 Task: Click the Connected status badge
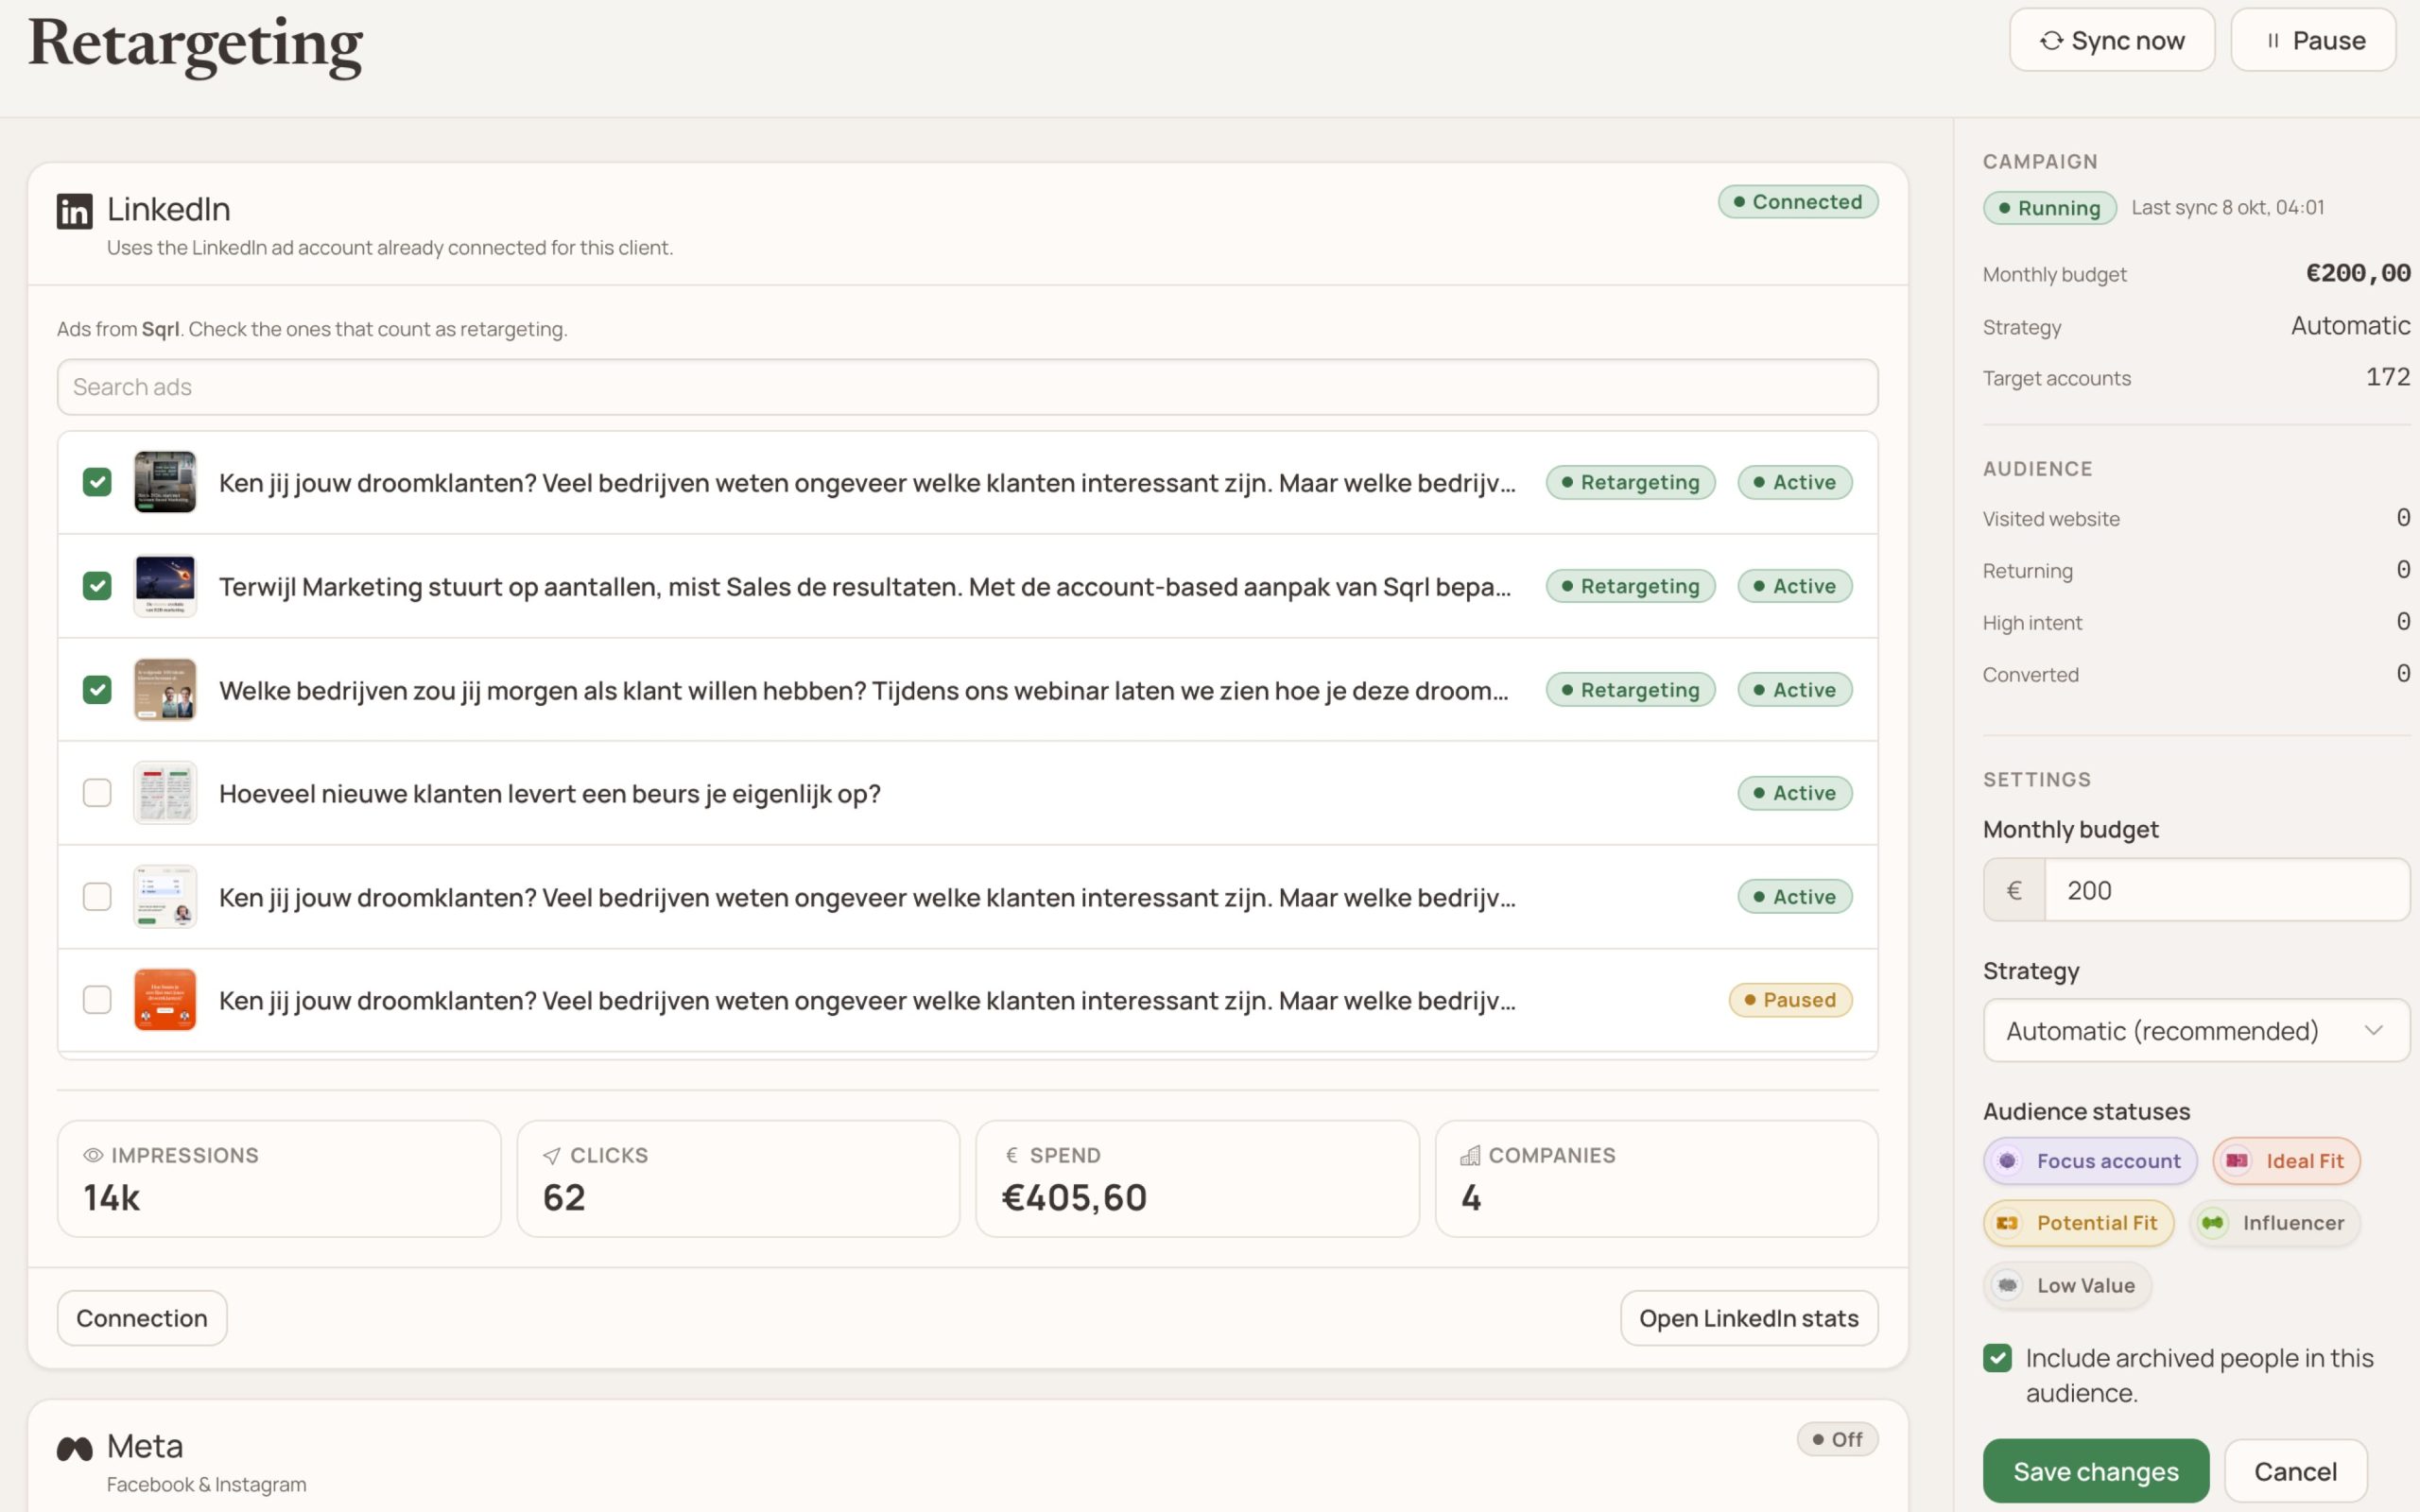pyautogui.click(x=1798, y=202)
